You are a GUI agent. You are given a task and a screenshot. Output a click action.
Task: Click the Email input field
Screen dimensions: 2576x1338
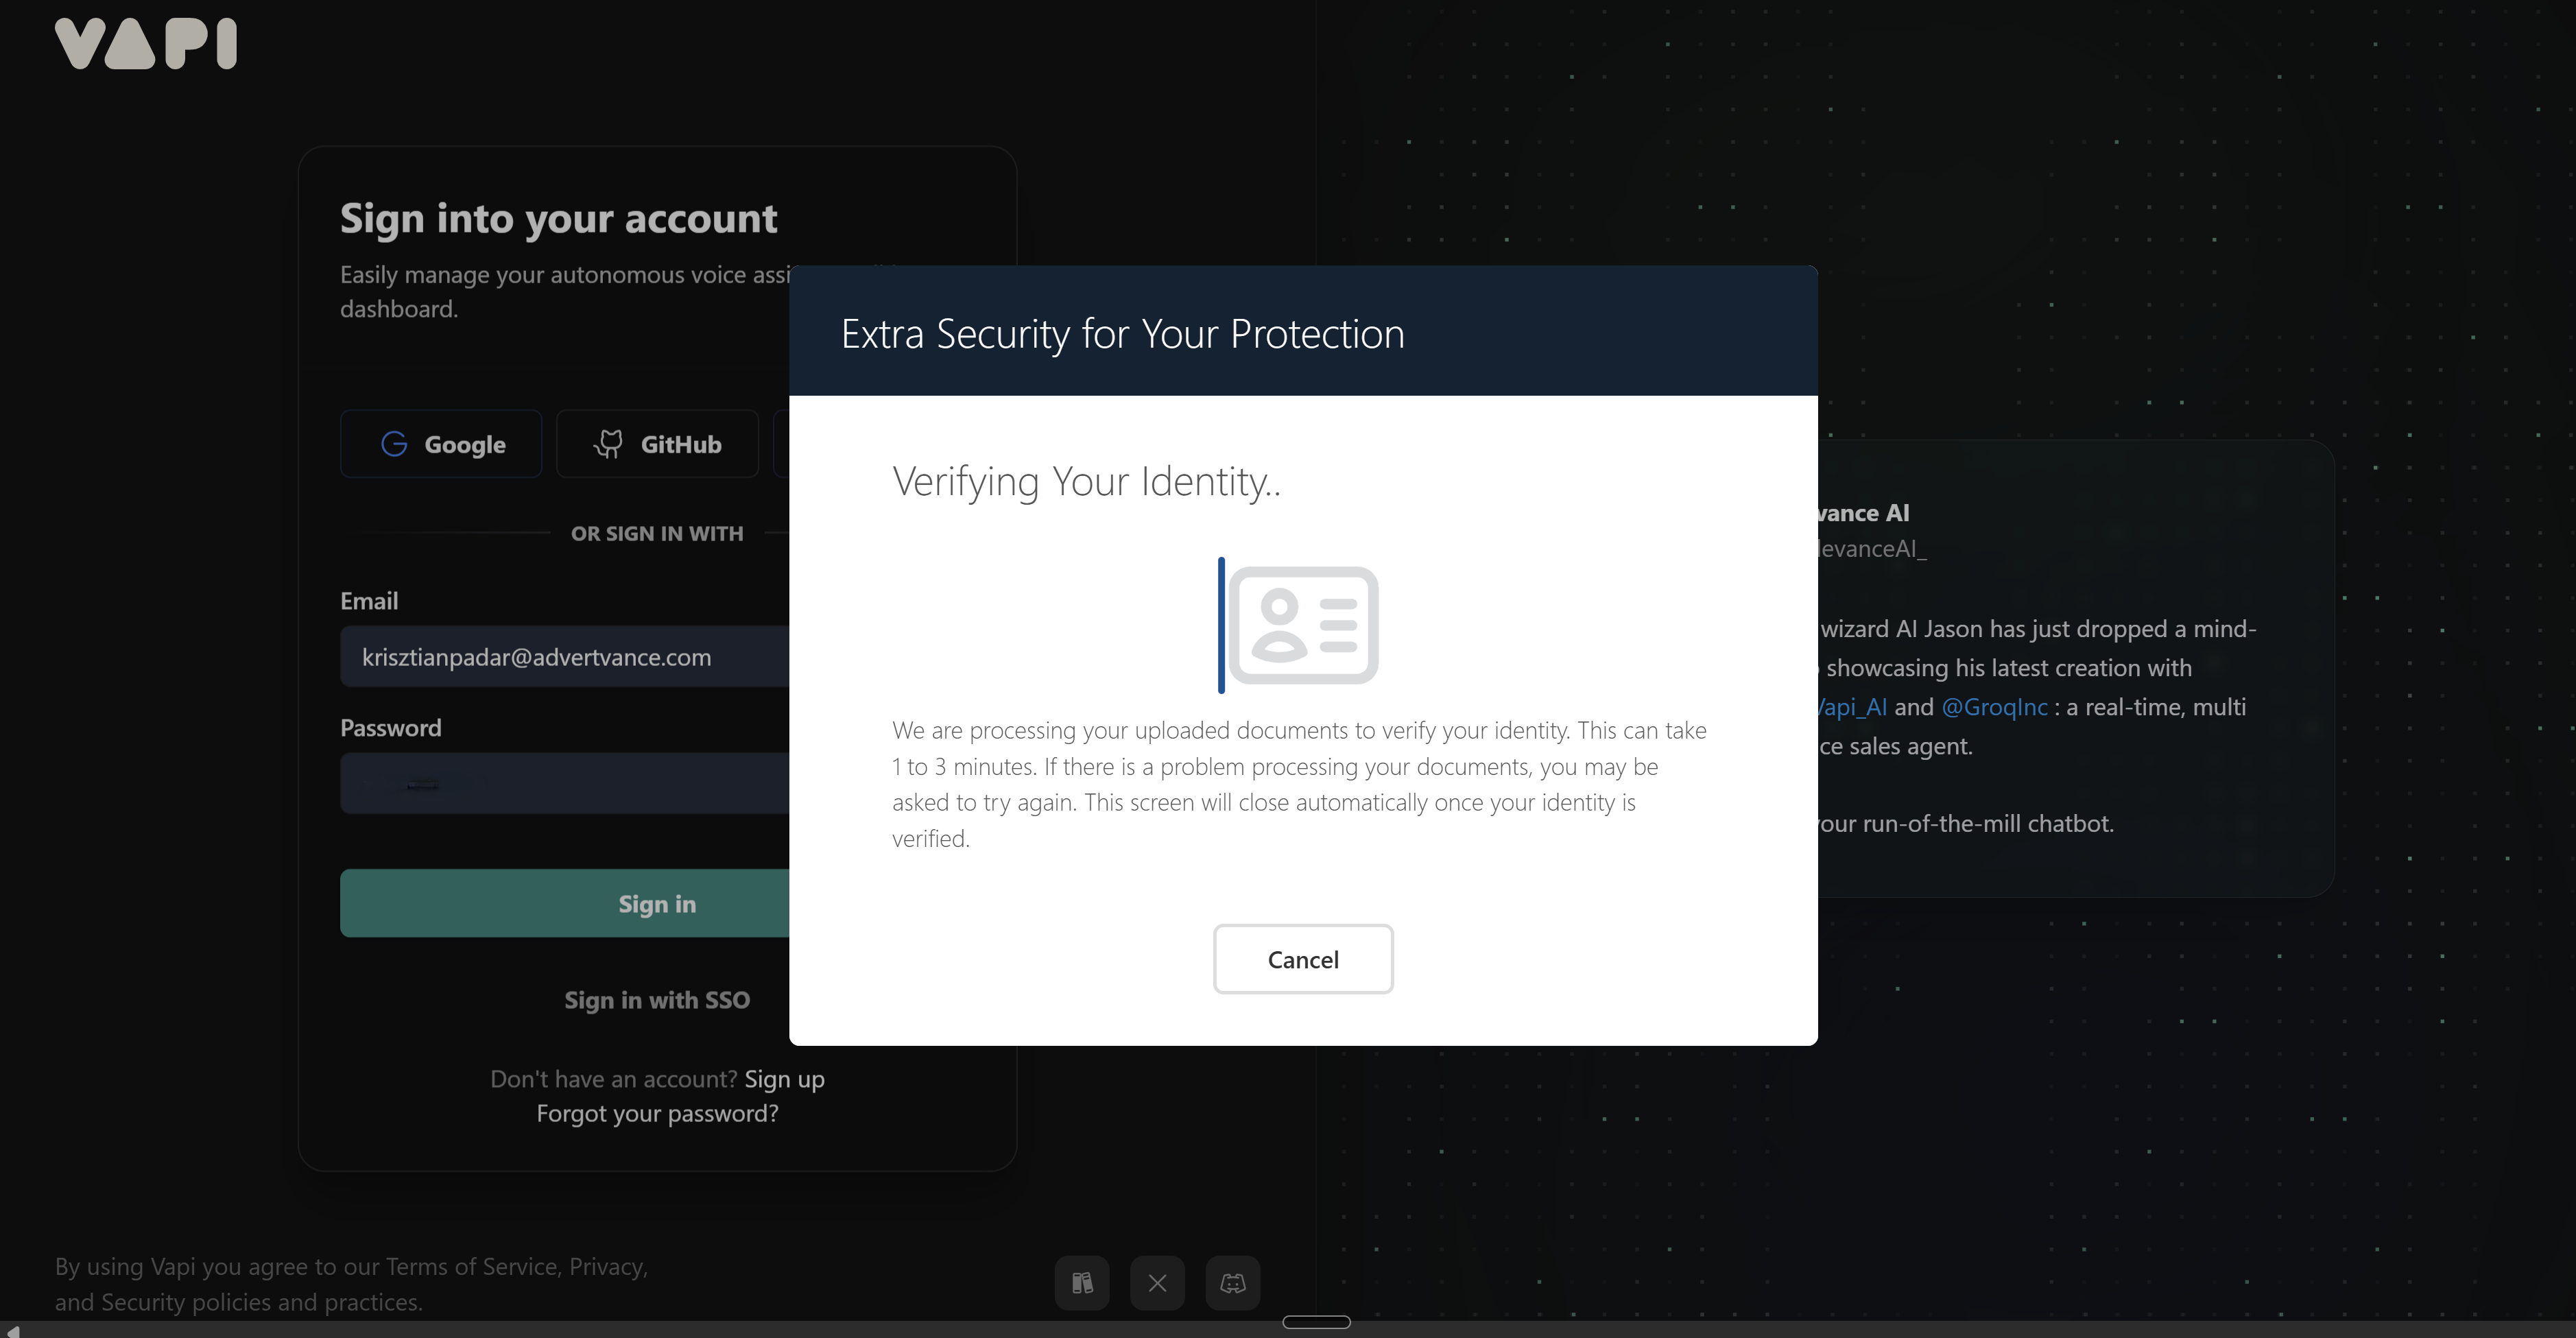[x=564, y=657]
